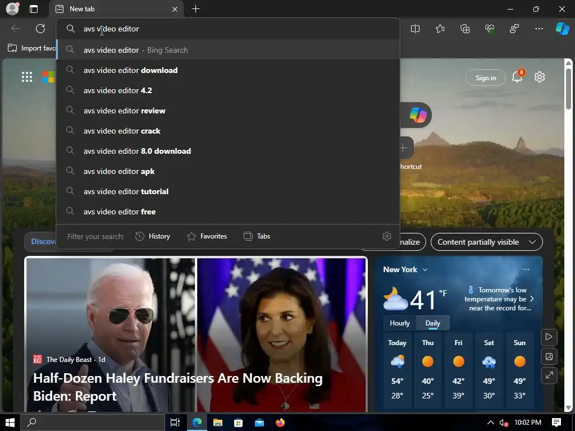Viewport: 575px width, 431px height.
Task: Click Import favorites on the bookmarks bar
Action: coord(32,48)
